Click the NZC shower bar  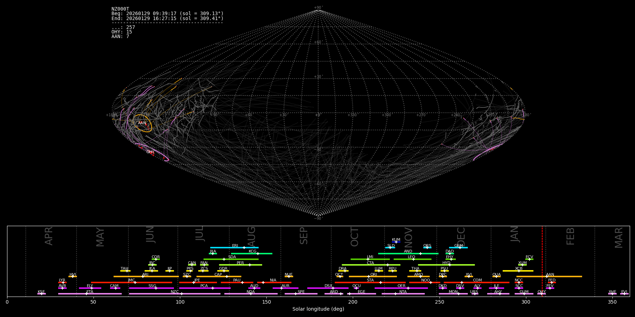coord(175,294)
